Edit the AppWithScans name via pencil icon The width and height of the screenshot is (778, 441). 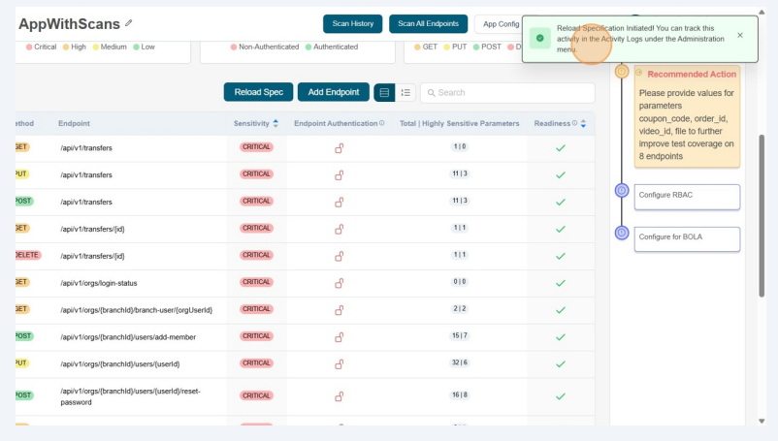tap(128, 23)
